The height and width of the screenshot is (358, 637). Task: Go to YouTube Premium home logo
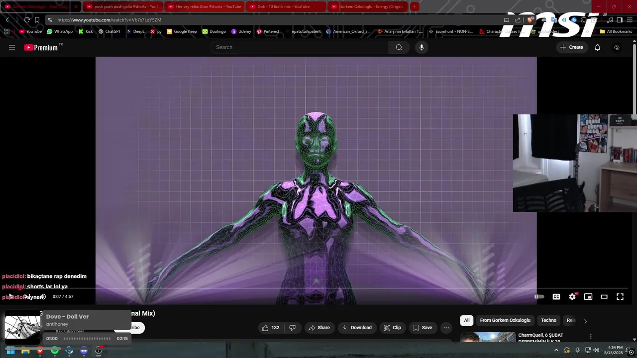[x=41, y=47]
